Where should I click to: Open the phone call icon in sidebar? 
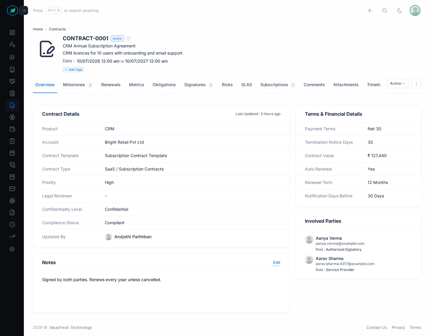pos(12,165)
